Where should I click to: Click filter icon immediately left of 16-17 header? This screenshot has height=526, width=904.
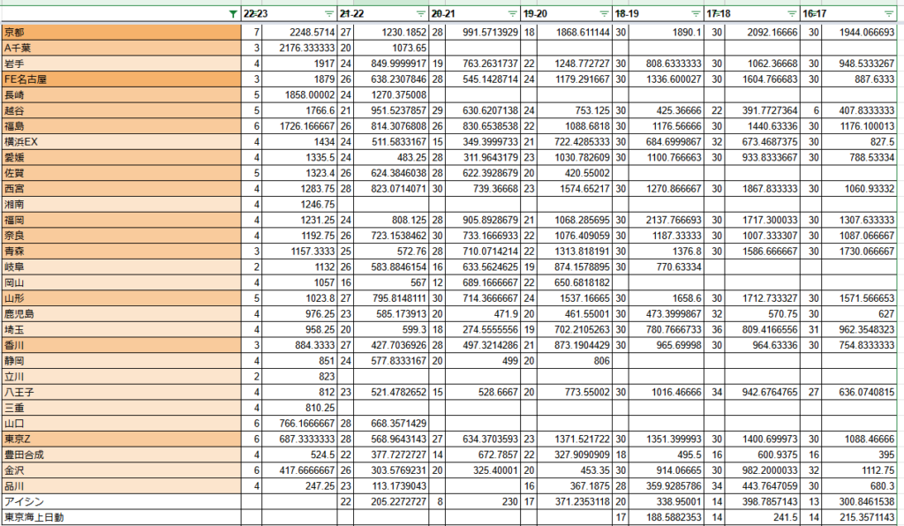792,14
